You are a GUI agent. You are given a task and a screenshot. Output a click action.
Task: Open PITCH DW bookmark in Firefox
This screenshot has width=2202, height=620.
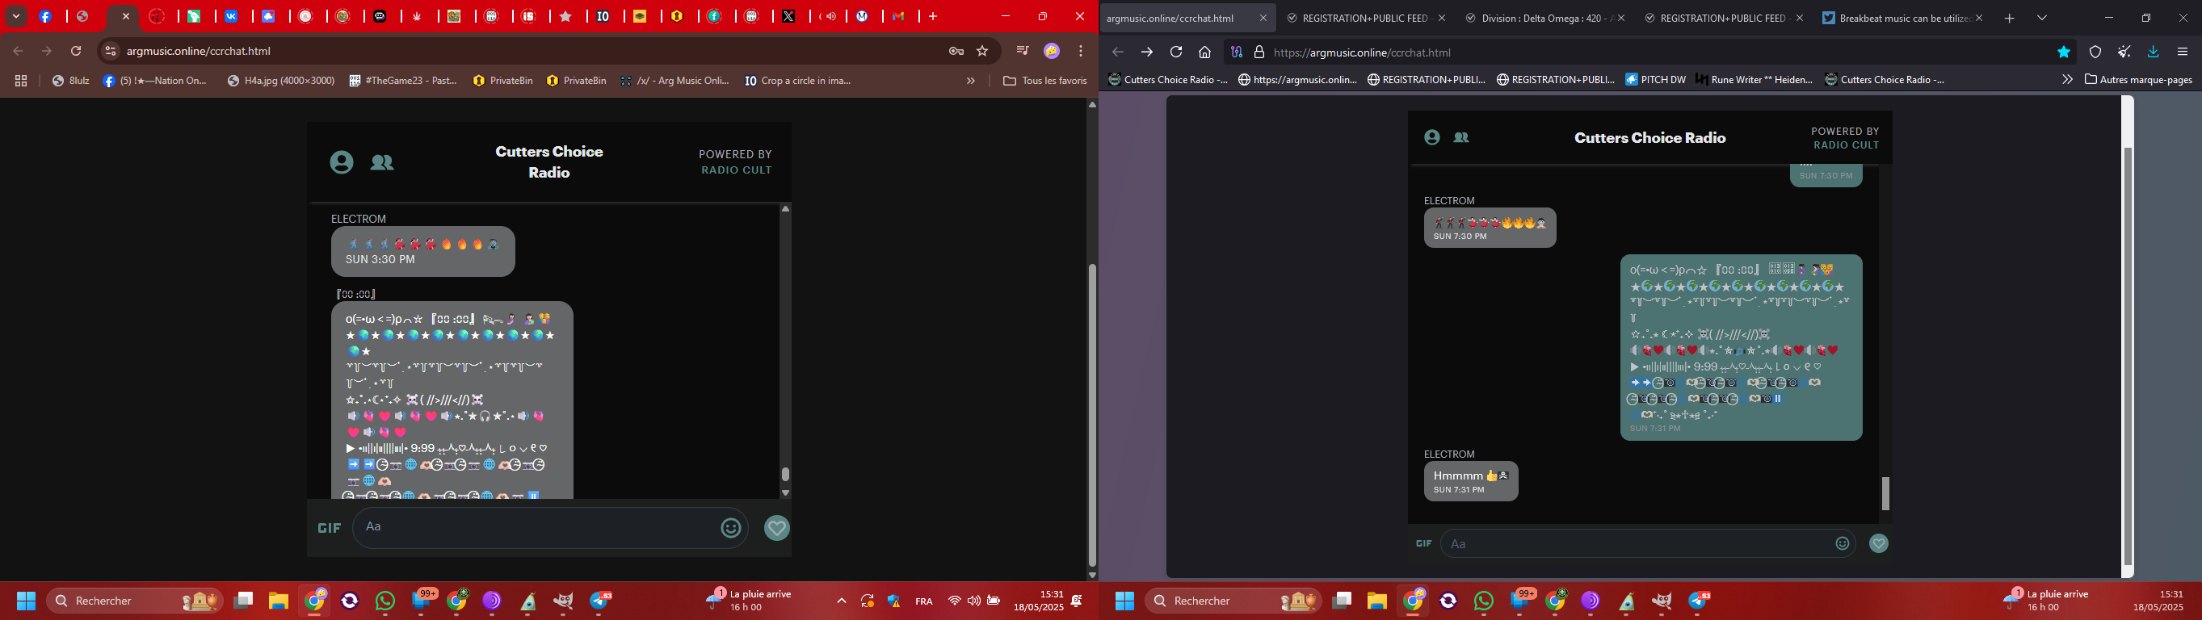pos(1656,79)
